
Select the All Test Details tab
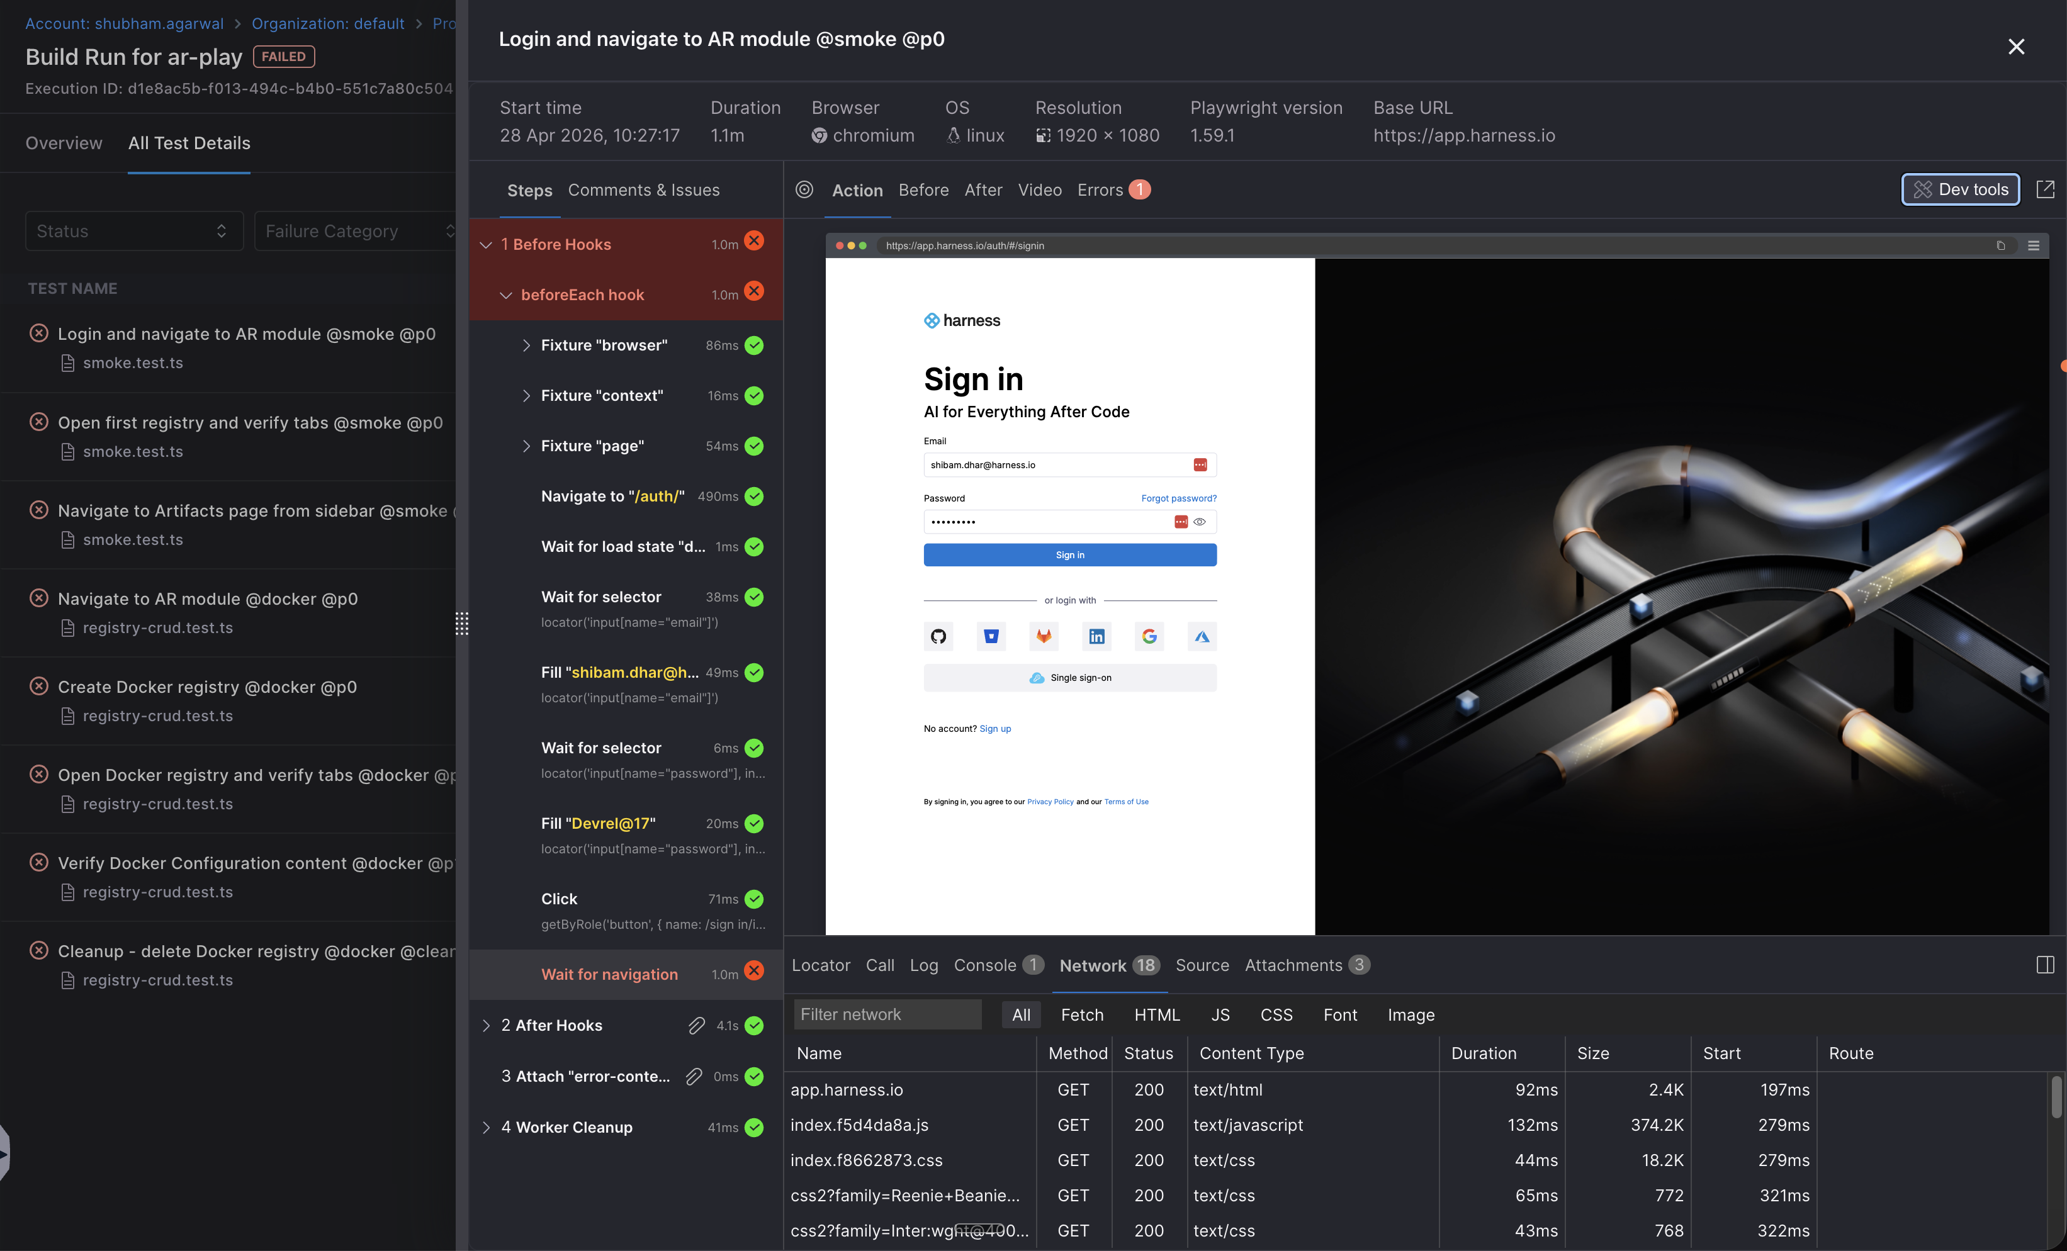click(x=189, y=143)
